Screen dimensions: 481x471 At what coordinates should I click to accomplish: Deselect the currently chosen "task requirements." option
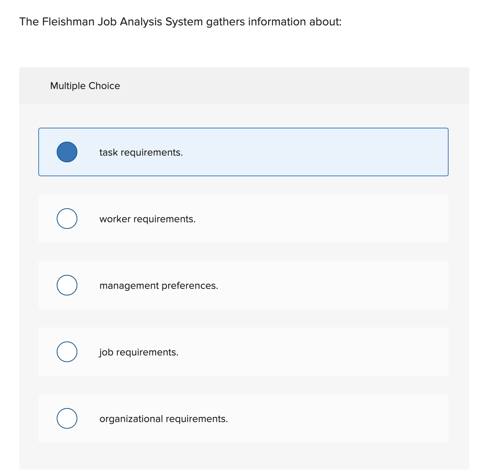(x=67, y=152)
